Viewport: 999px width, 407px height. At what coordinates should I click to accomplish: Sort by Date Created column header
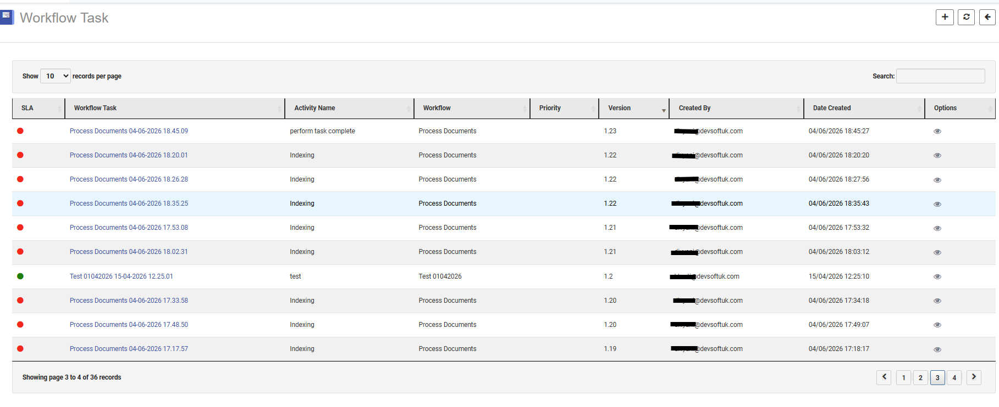point(864,108)
